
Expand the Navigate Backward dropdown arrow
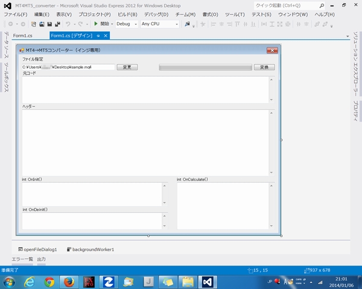pos(17,24)
